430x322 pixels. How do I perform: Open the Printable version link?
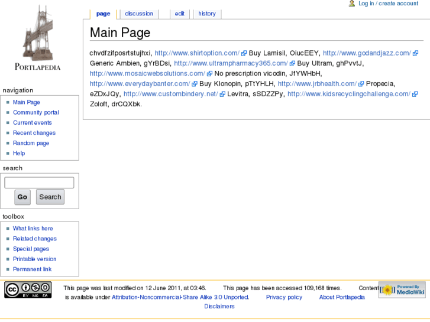[34, 259]
